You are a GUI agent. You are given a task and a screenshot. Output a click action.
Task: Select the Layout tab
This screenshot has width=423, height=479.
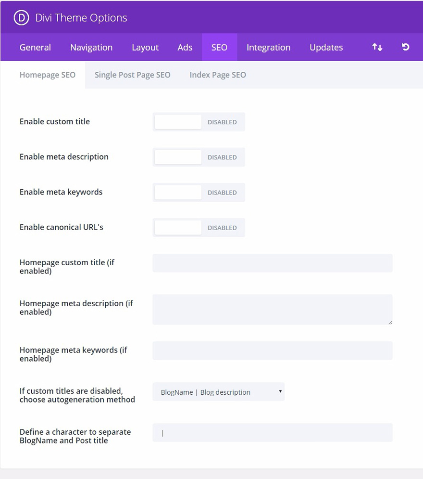145,47
